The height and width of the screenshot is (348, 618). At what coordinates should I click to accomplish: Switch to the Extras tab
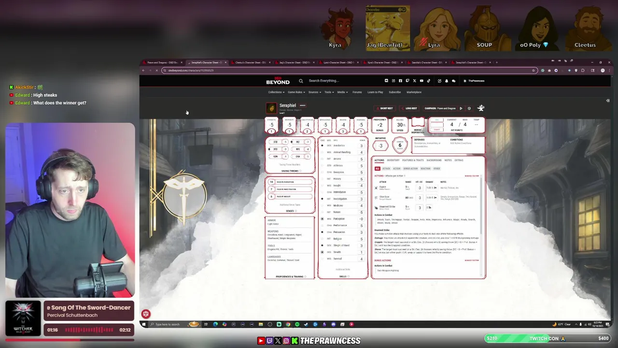coord(459,160)
